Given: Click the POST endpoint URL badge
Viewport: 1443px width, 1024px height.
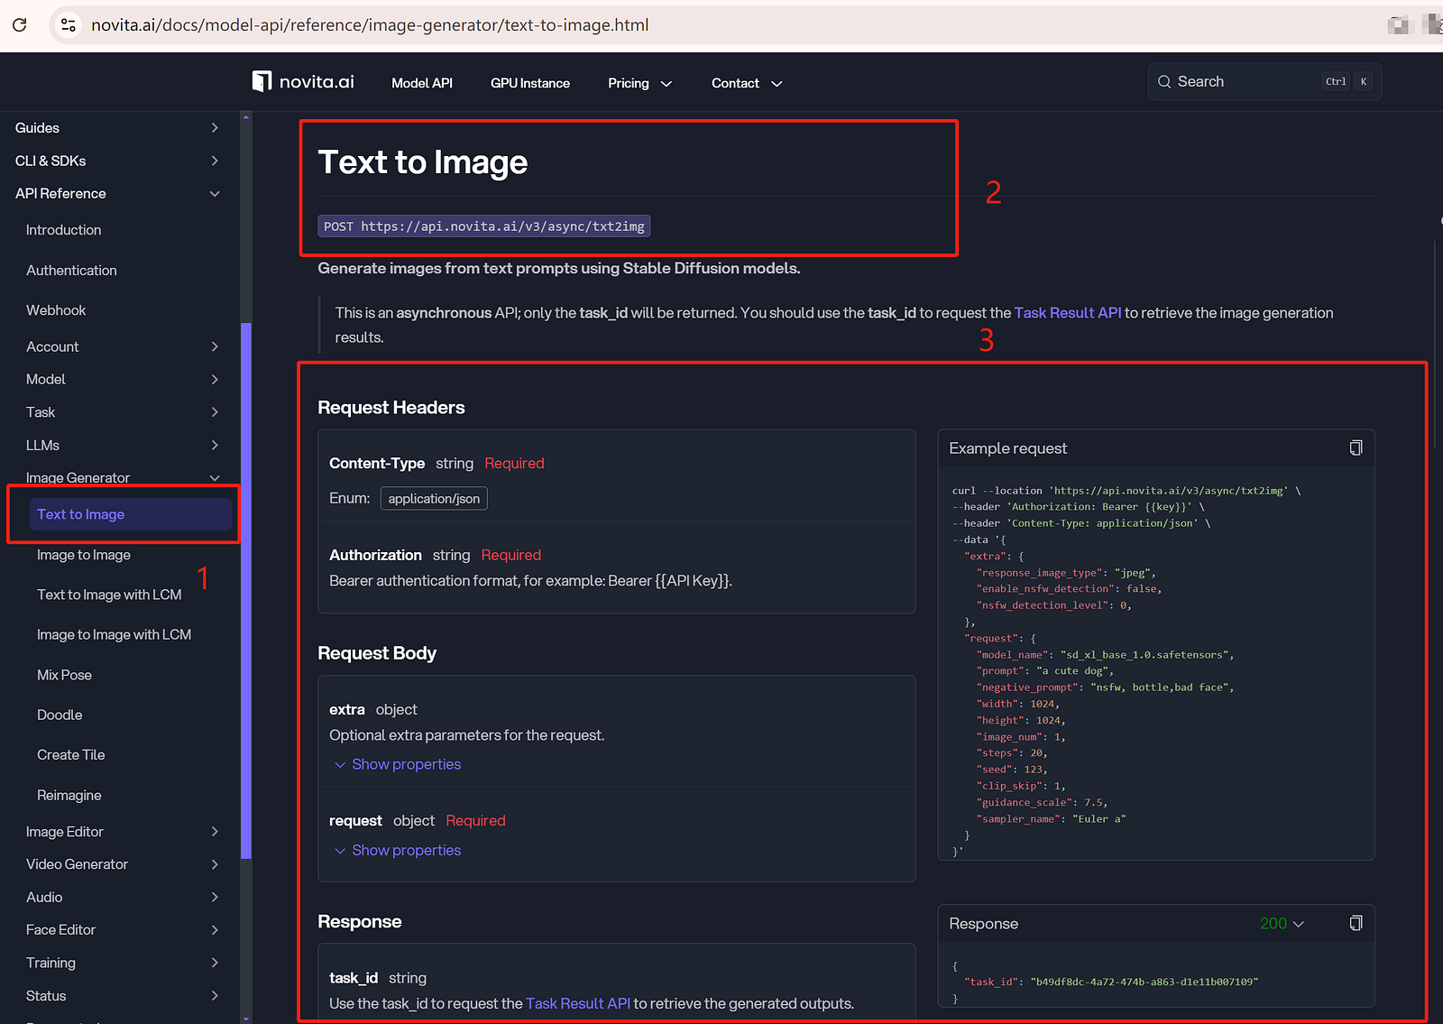Looking at the screenshot, I should point(484,226).
